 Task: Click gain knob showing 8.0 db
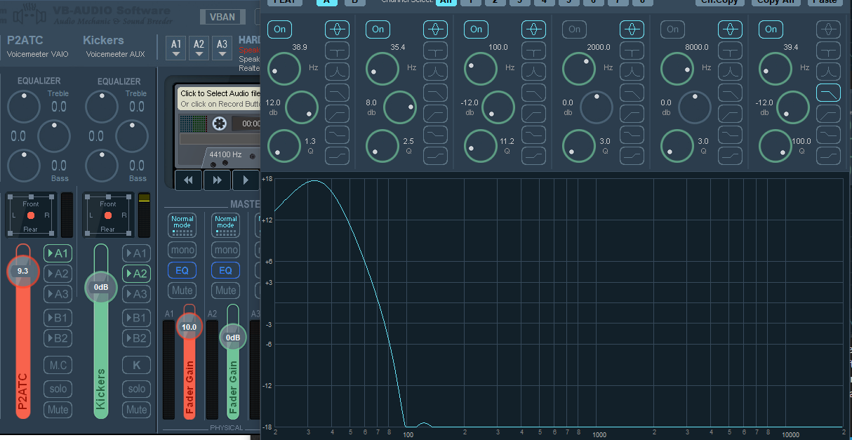click(400, 107)
